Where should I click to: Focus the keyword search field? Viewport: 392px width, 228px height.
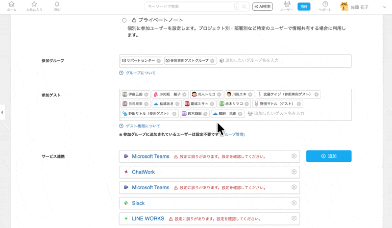190,7
